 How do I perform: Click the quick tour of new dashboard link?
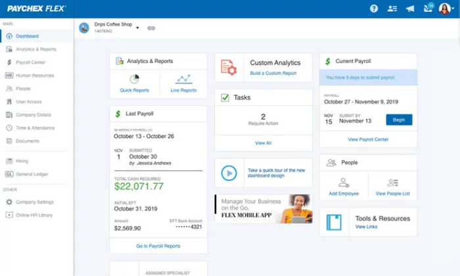tap(277, 173)
